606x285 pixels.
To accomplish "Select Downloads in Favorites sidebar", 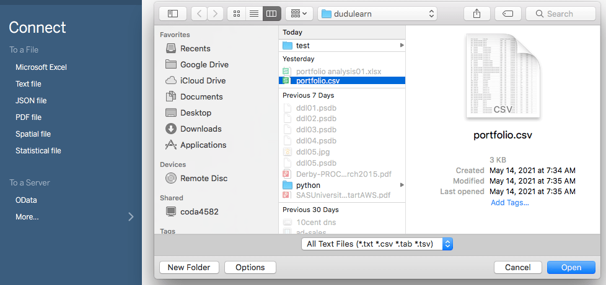I will [x=200, y=129].
